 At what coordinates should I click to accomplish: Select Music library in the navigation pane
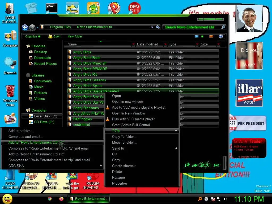(36, 87)
